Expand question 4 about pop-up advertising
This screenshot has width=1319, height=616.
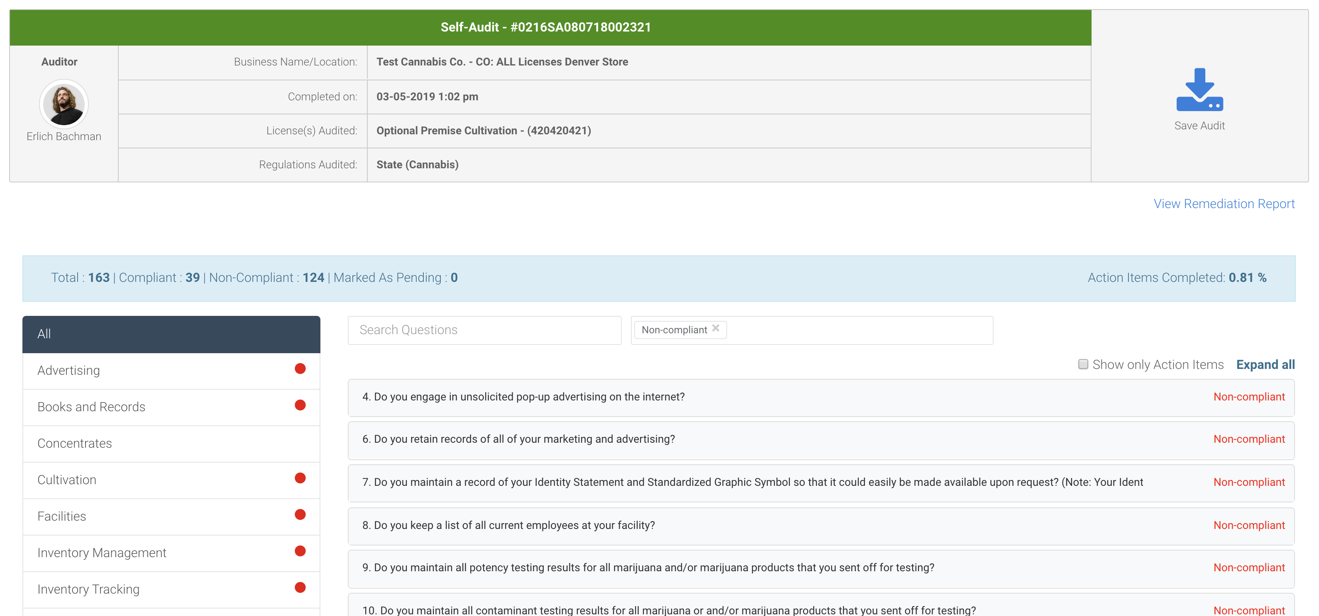pos(821,397)
